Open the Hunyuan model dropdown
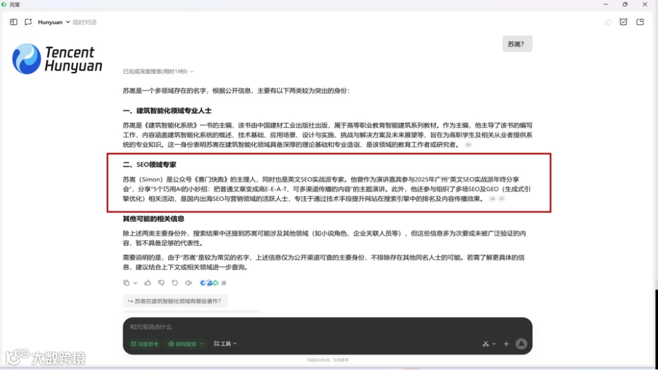 (54, 22)
